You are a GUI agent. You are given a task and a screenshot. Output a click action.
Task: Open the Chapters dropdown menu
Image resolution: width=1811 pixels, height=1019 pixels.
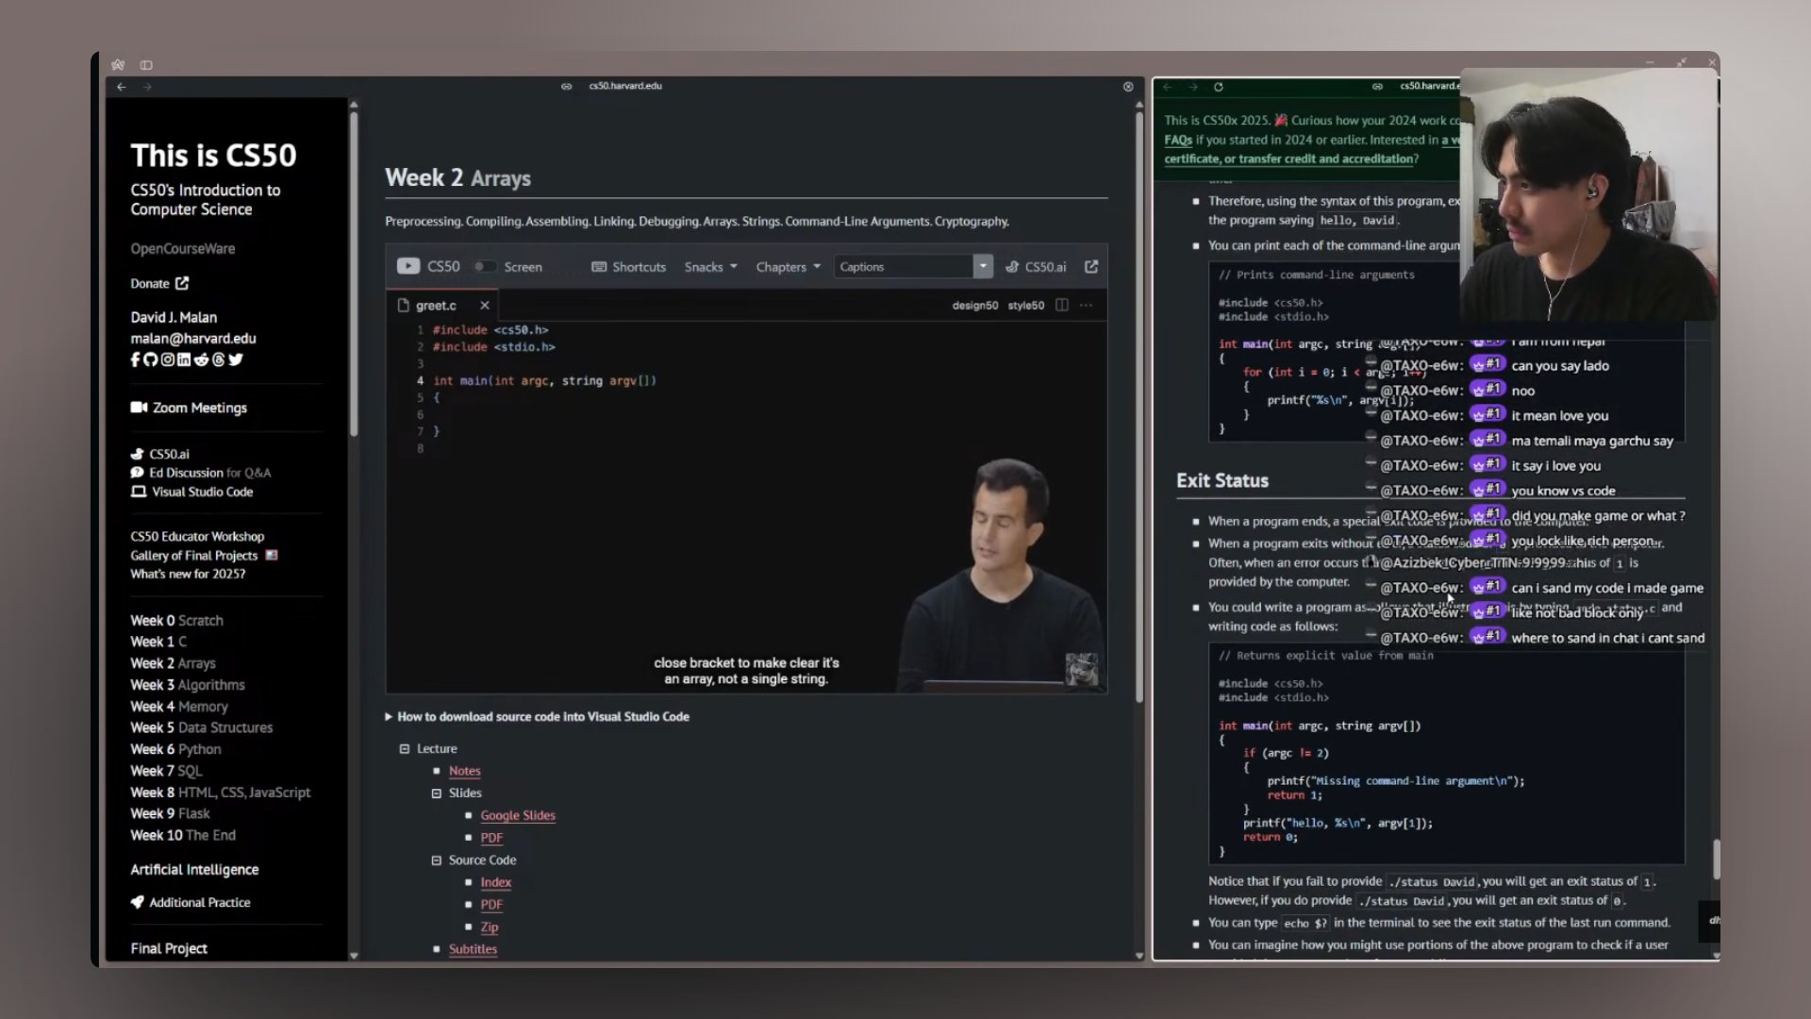tap(788, 267)
